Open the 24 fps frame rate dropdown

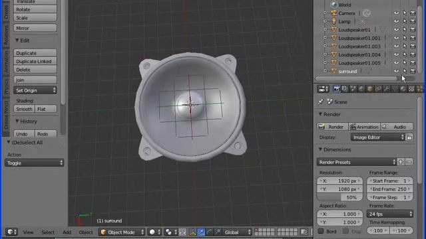click(390, 214)
